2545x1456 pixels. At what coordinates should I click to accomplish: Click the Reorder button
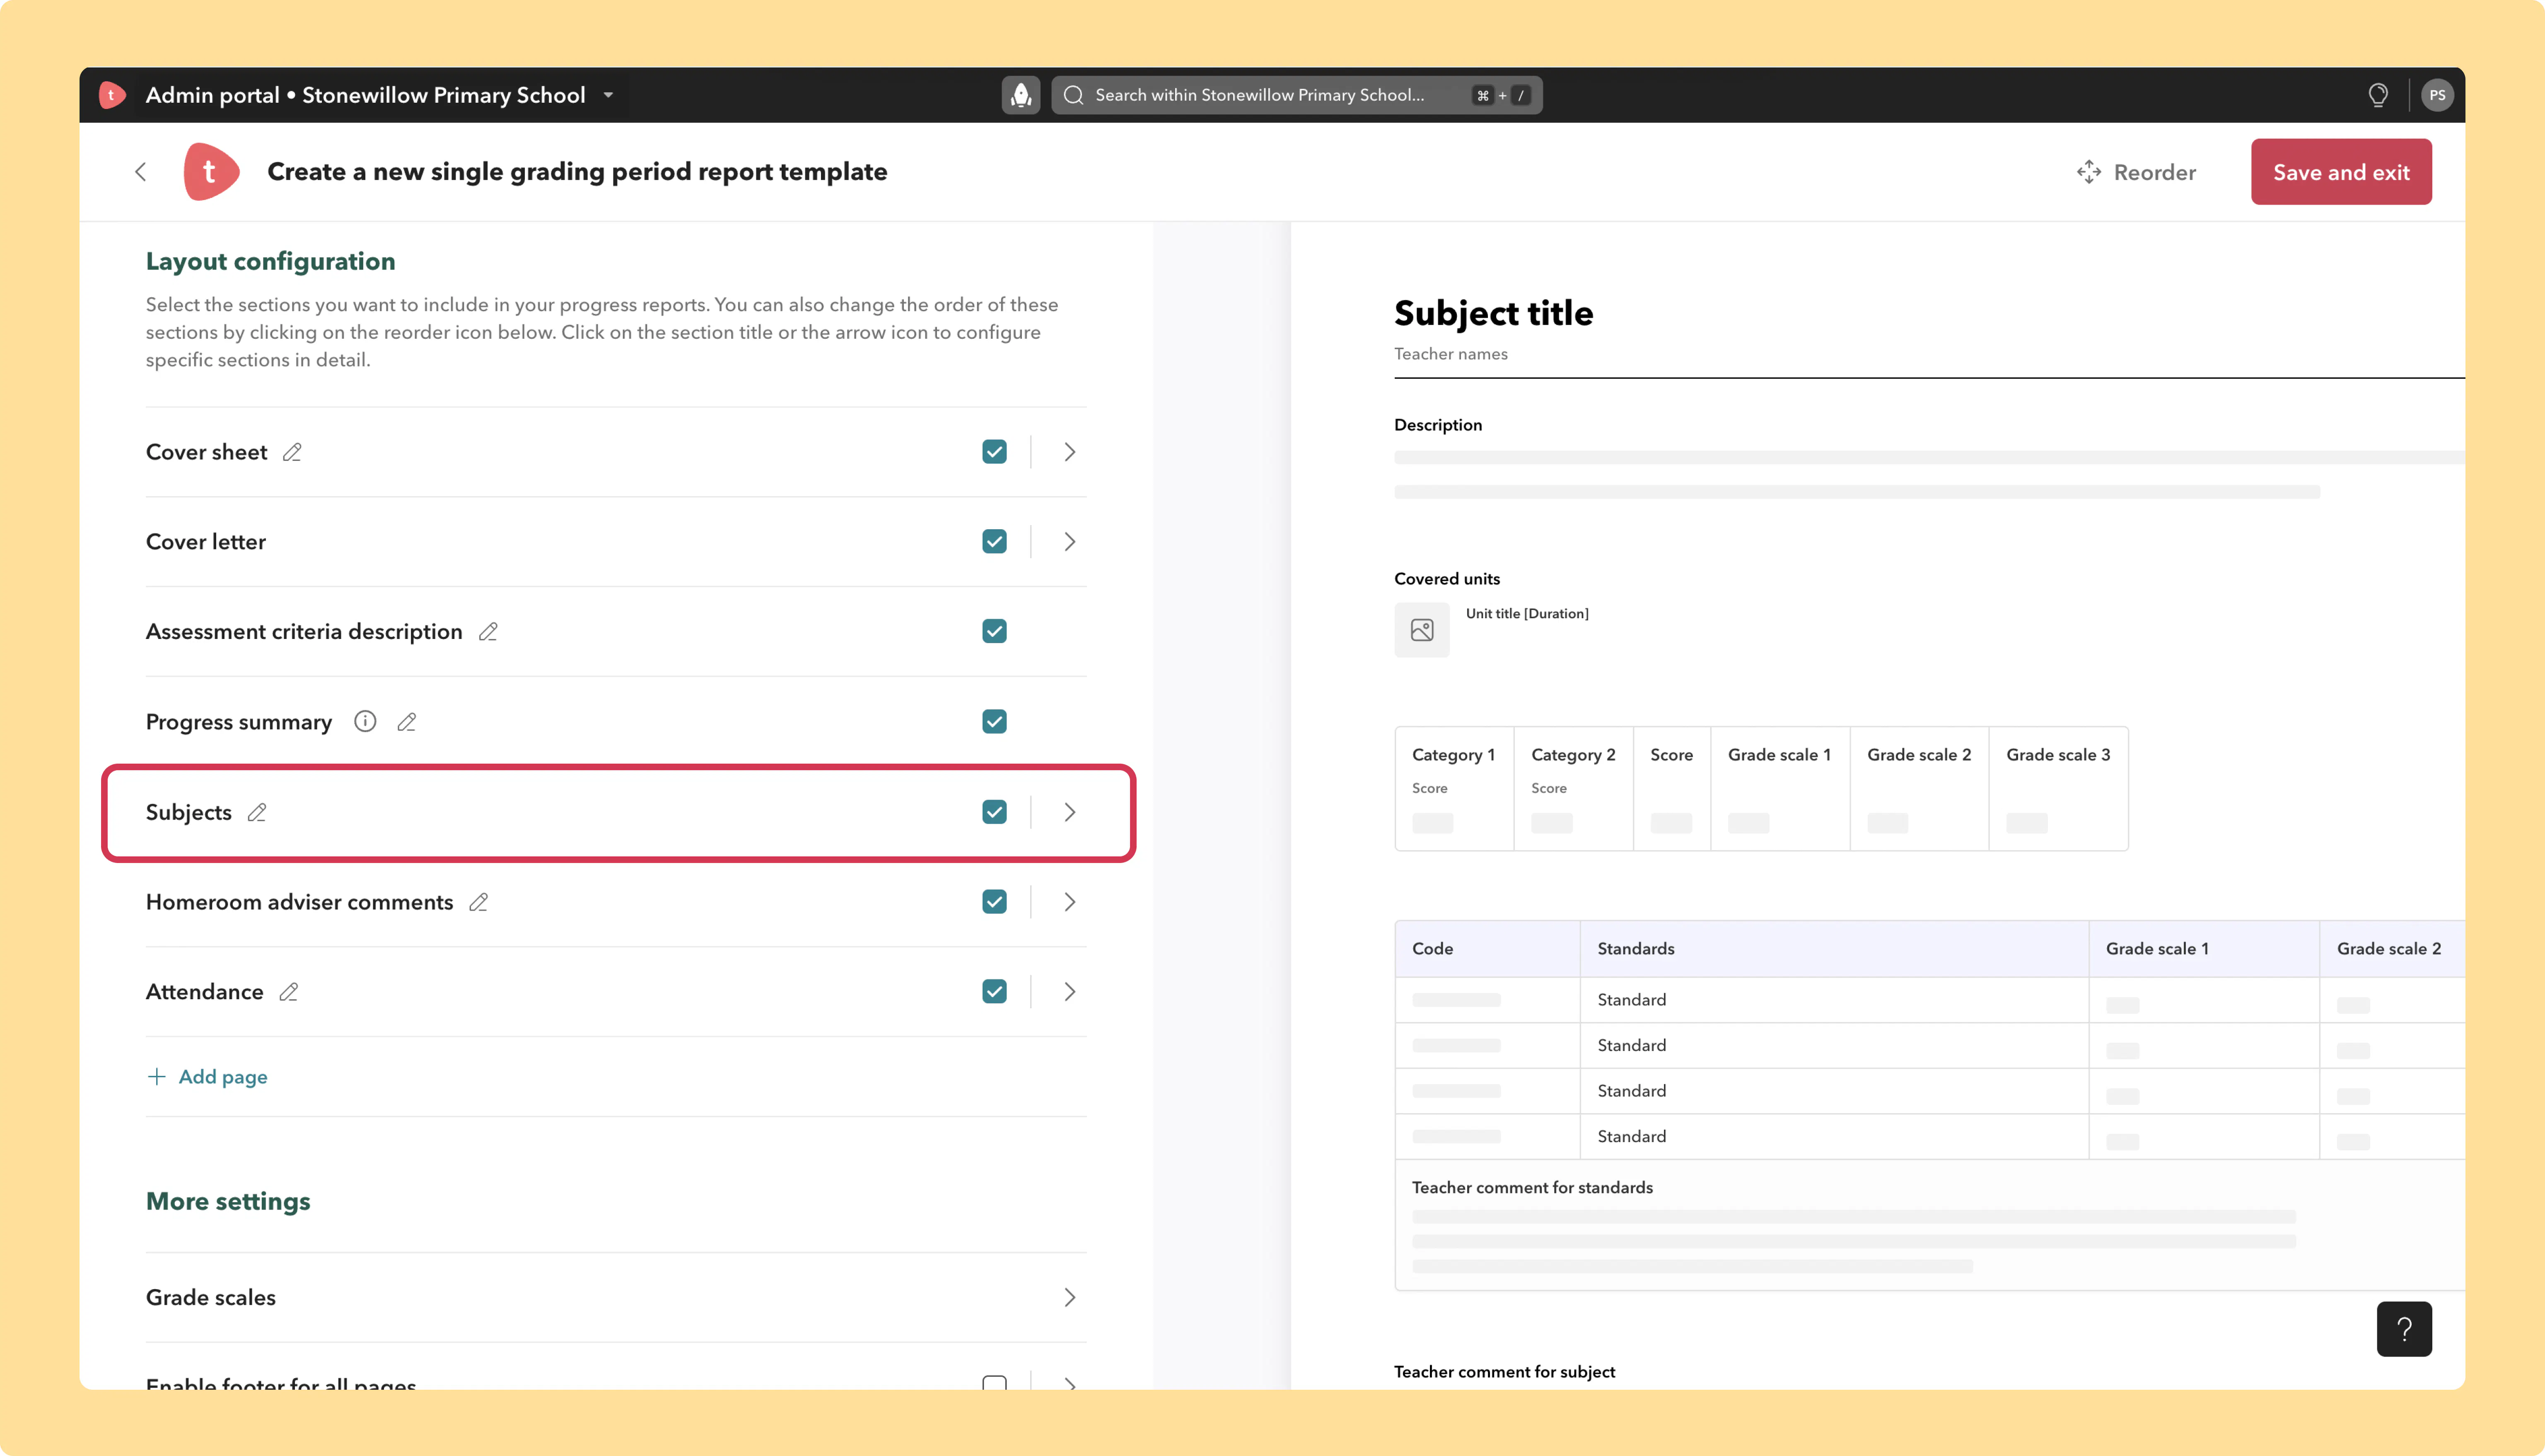click(x=2136, y=172)
